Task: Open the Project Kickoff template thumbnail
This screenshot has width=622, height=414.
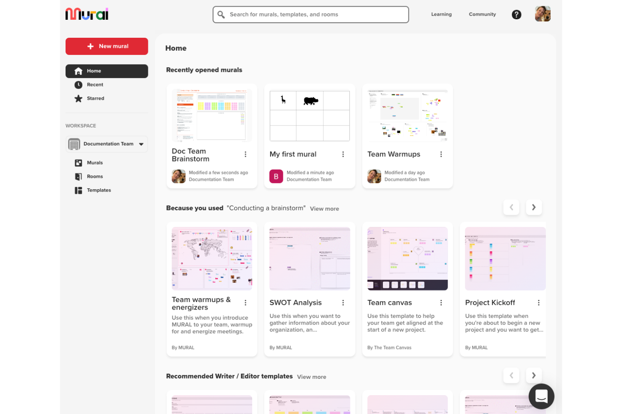Action: 505,259
